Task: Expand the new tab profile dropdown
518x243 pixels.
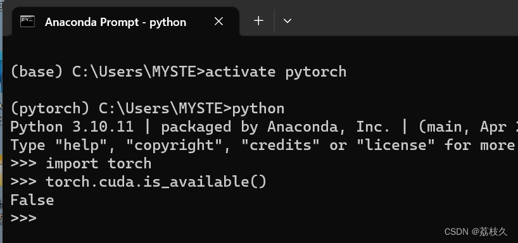Action: 287,21
